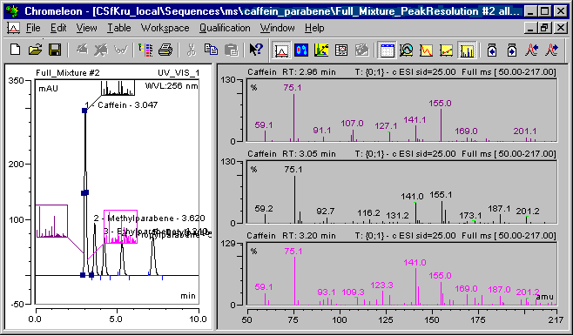Select the Methylparabene peak label

pyautogui.click(x=150, y=218)
